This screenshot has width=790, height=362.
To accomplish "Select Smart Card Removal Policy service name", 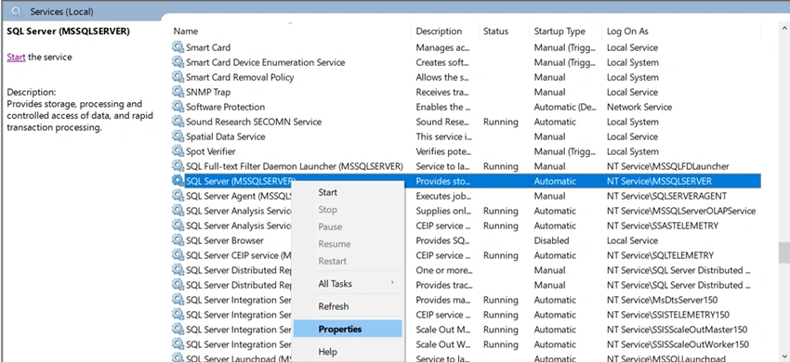I will [240, 77].
